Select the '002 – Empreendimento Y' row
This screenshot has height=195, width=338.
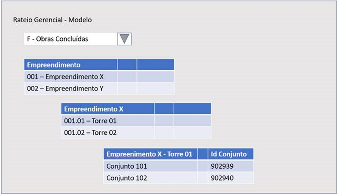click(x=65, y=89)
